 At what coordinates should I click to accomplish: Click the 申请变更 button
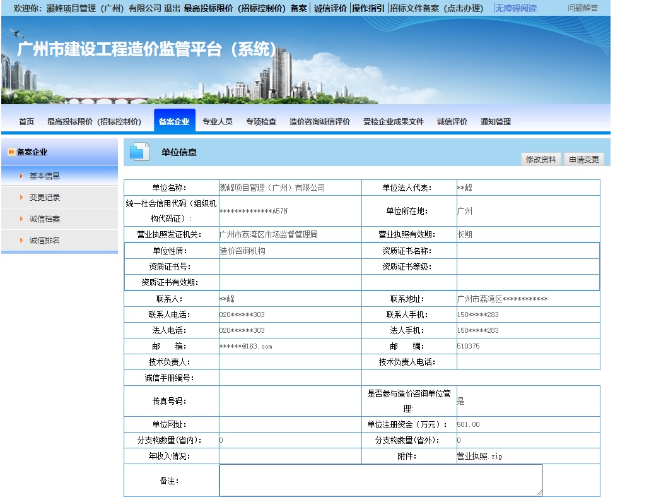(x=584, y=160)
